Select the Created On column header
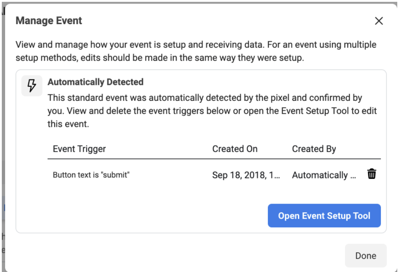This screenshot has width=400, height=272. click(x=235, y=149)
